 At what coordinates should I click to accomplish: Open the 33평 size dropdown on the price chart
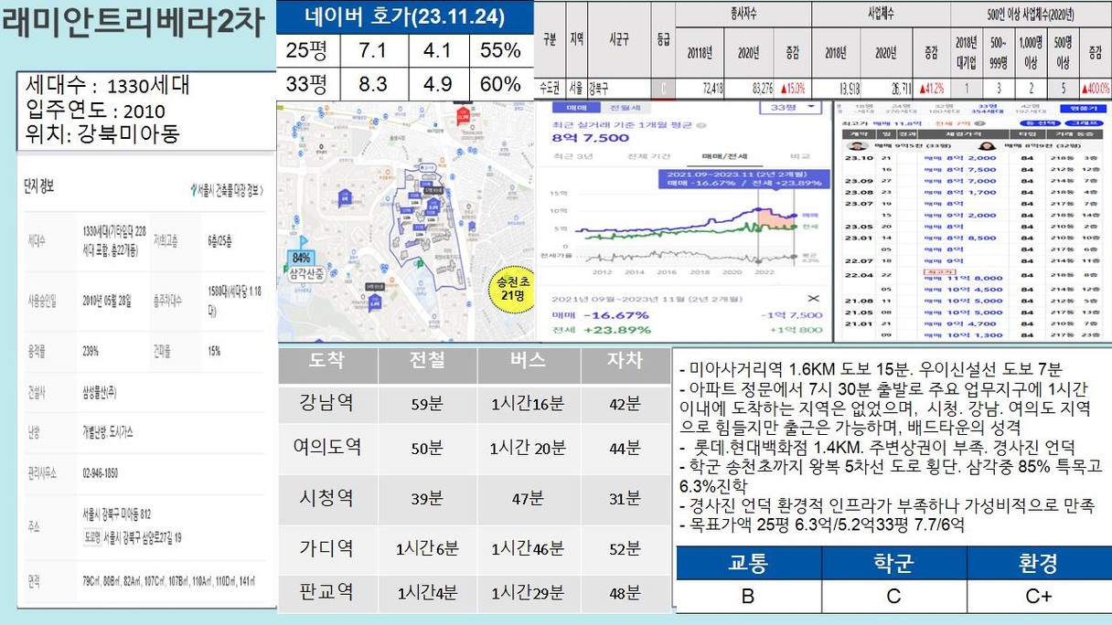click(790, 108)
